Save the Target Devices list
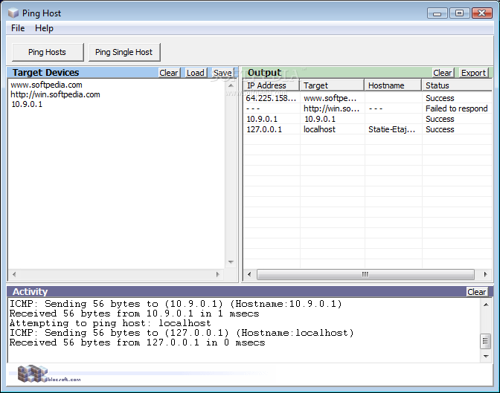 222,73
